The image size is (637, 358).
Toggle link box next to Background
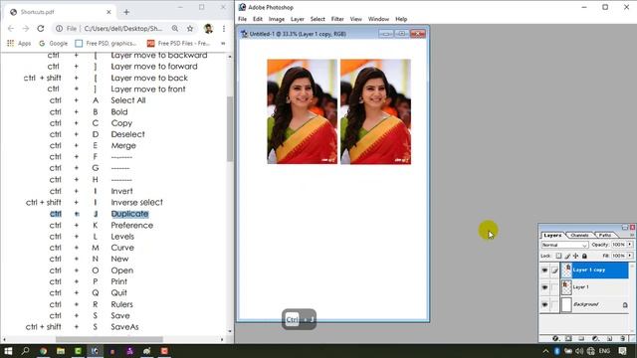[x=554, y=304]
